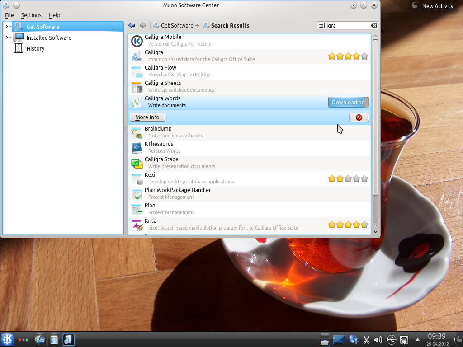
Task: Expand the Get Software tree node
Action: 7,27
